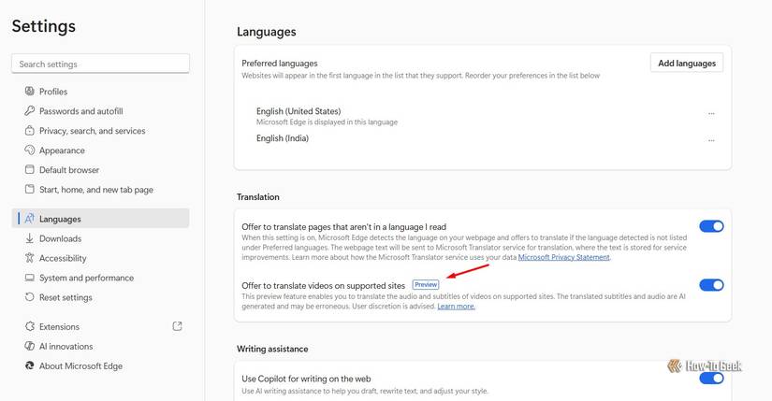Click the System and performance laptop icon
This screenshot has width=772, height=401.
pos(30,278)
